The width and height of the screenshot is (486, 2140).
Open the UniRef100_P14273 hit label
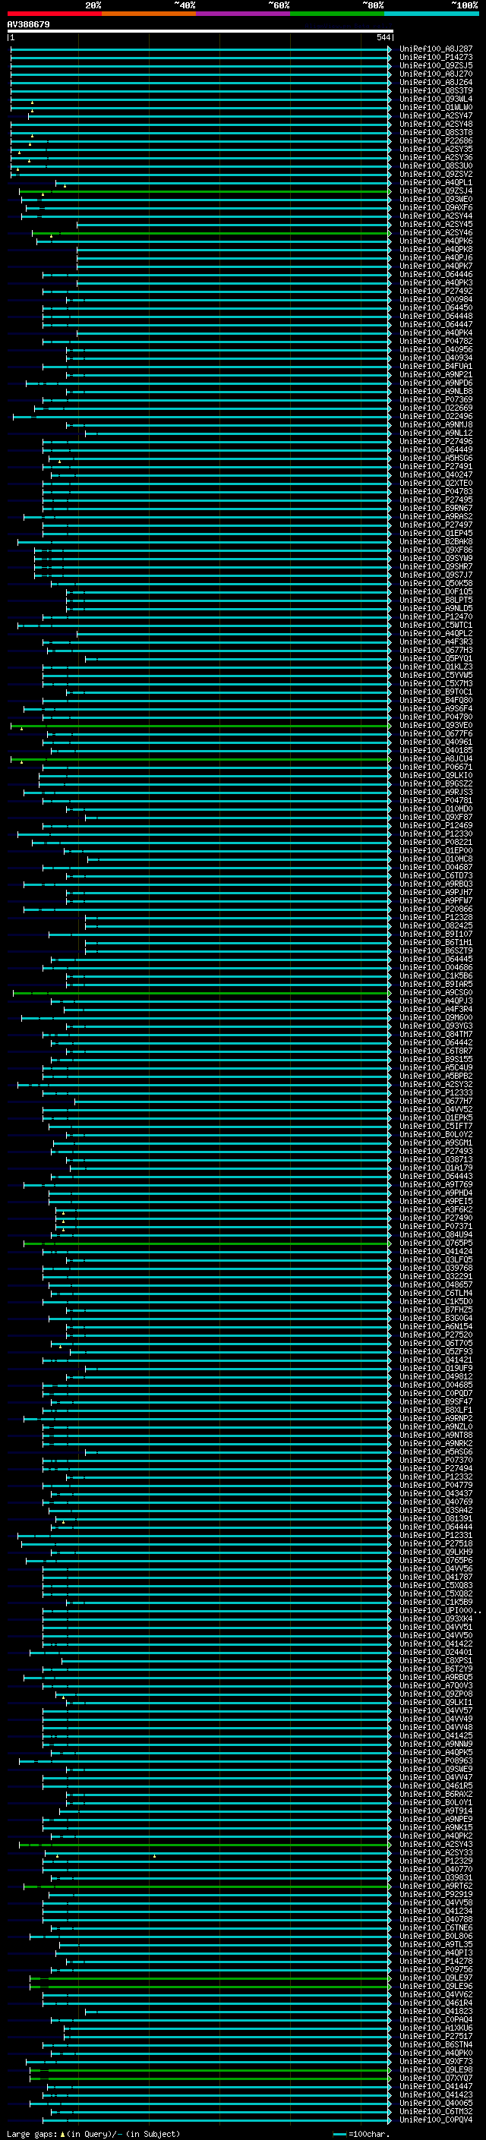pos(436,58)
